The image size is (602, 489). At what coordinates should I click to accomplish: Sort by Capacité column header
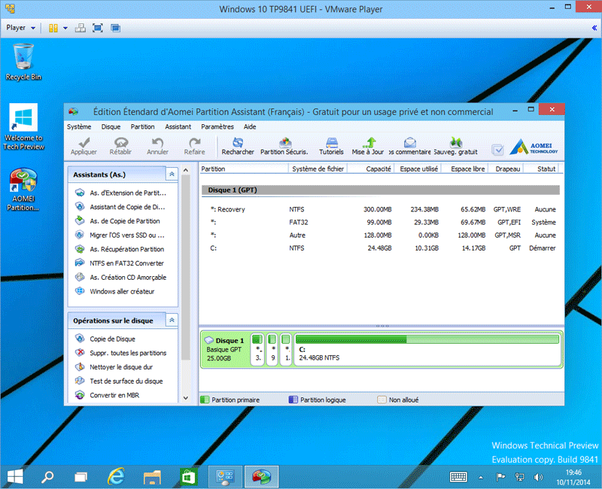coord(370,169)
